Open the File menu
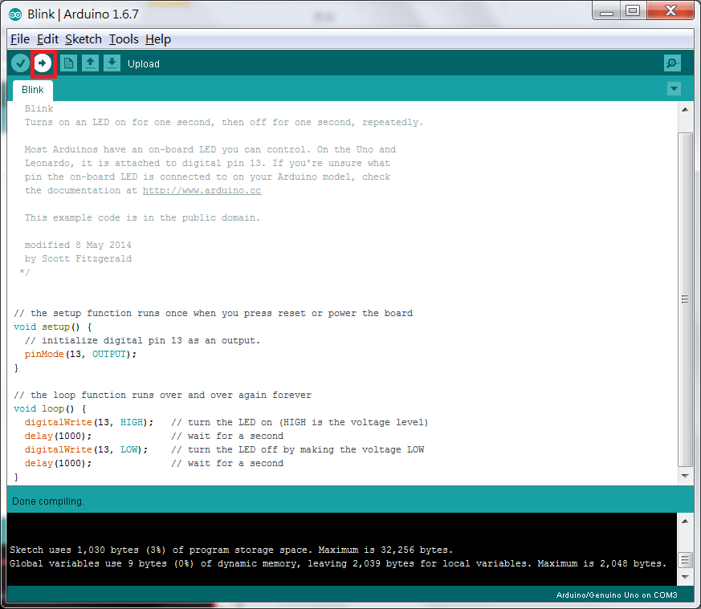The image size is (701, 609). point(20,39)
